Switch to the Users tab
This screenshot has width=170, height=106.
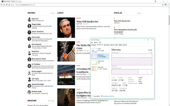pos(116,45)
